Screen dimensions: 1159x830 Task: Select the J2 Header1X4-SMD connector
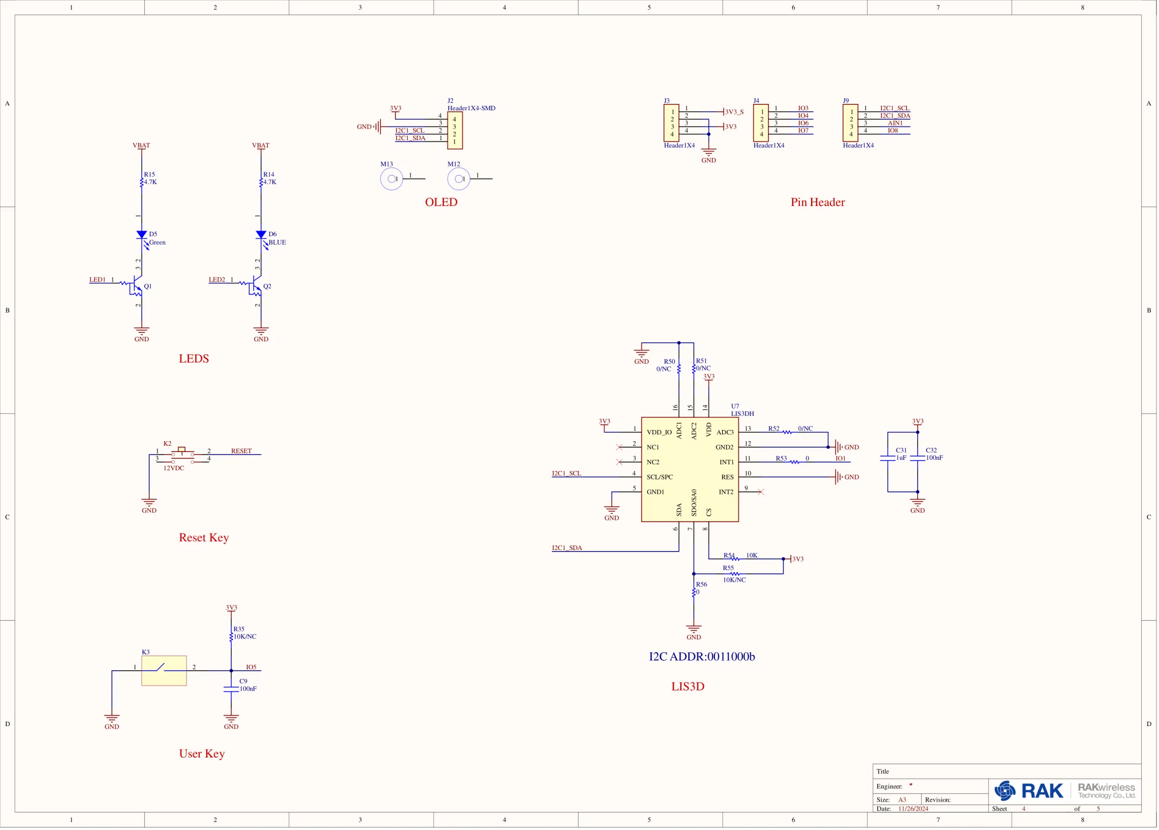tap(455, 131)
